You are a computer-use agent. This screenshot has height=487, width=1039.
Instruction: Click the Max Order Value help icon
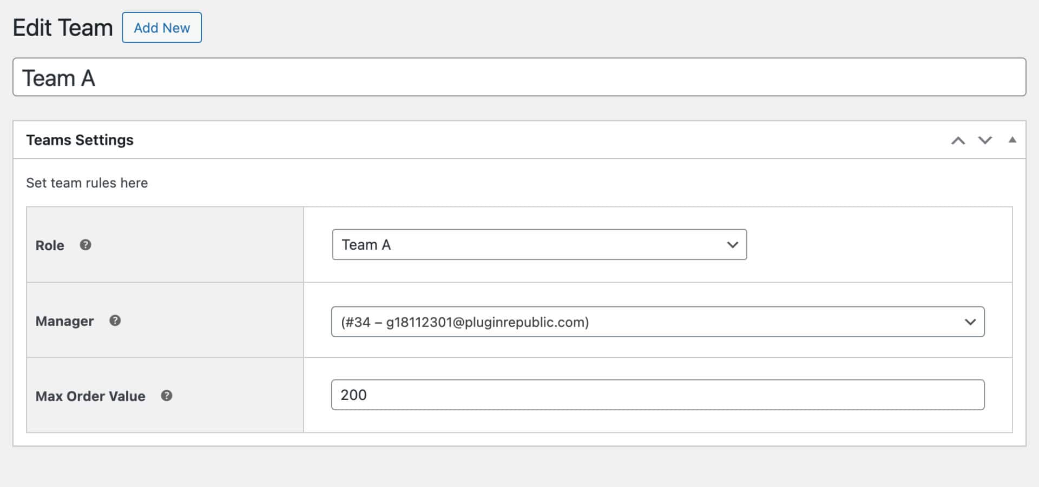[x=167, y=396]
